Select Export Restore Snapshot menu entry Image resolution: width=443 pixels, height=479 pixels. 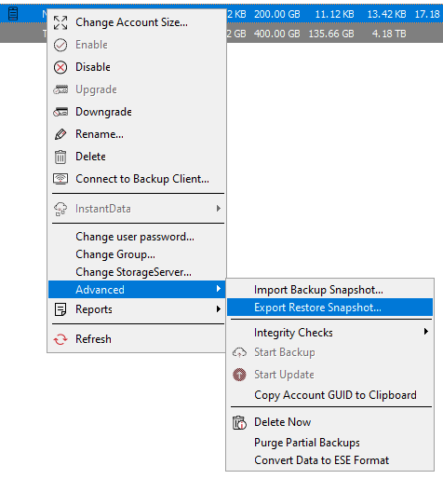[329, 308]
